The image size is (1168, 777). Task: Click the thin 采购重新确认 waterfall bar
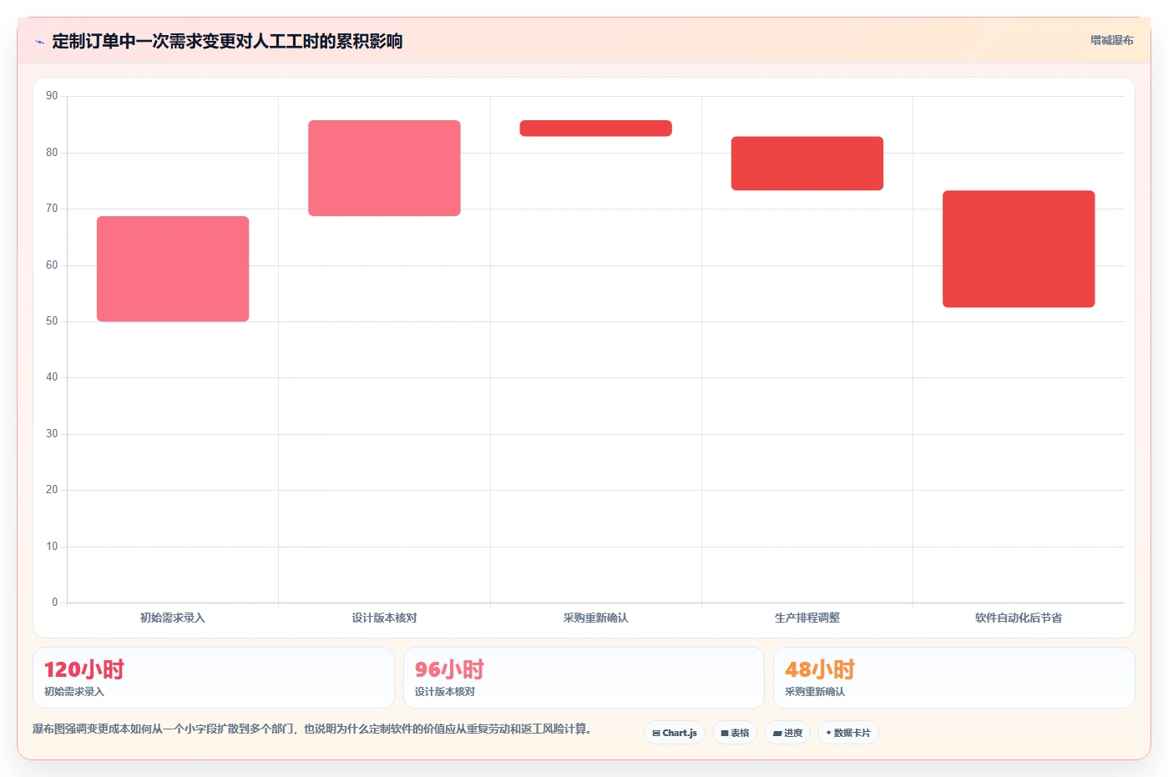coord(595,128)
